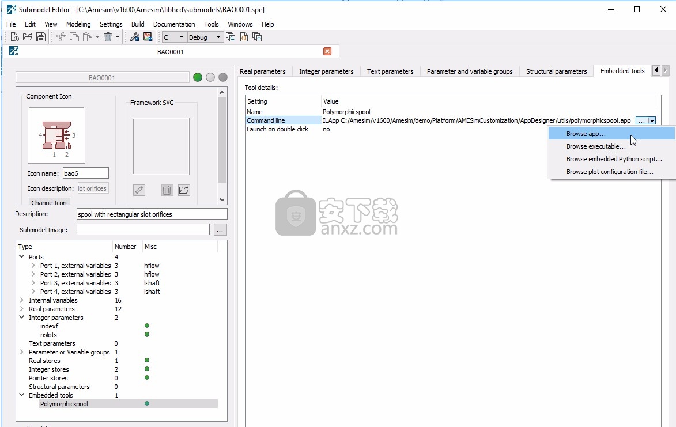
Task: Choose Browse plot configuration file...
Action: click(611, 172)
